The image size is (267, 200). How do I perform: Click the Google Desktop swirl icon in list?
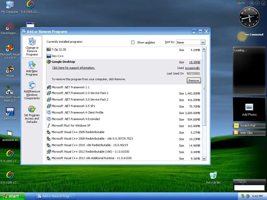point(49,62)
